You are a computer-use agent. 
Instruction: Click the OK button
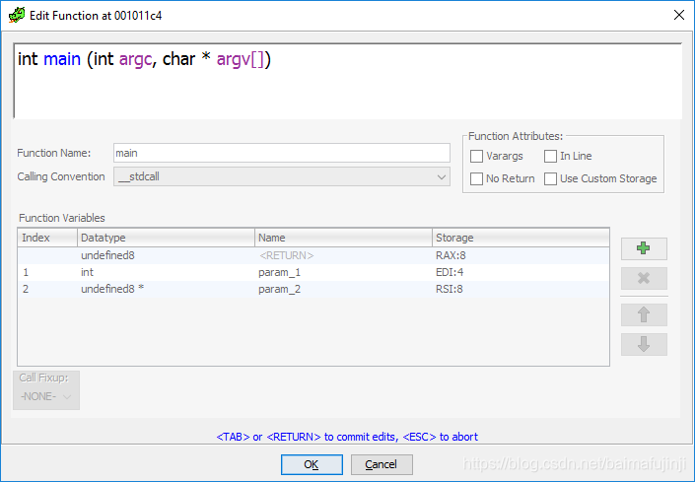tap(312, 464)
